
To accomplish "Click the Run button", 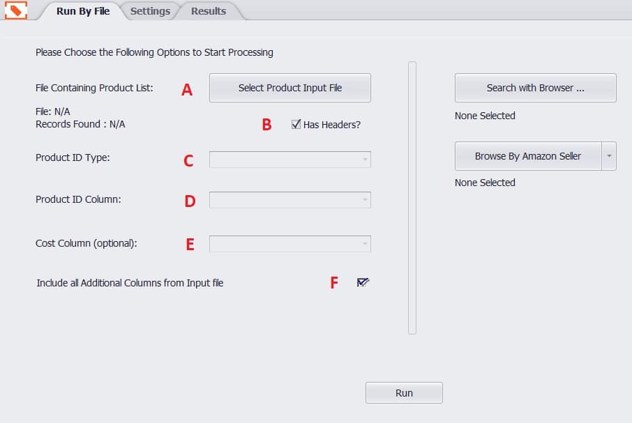I will click(404, 393).
